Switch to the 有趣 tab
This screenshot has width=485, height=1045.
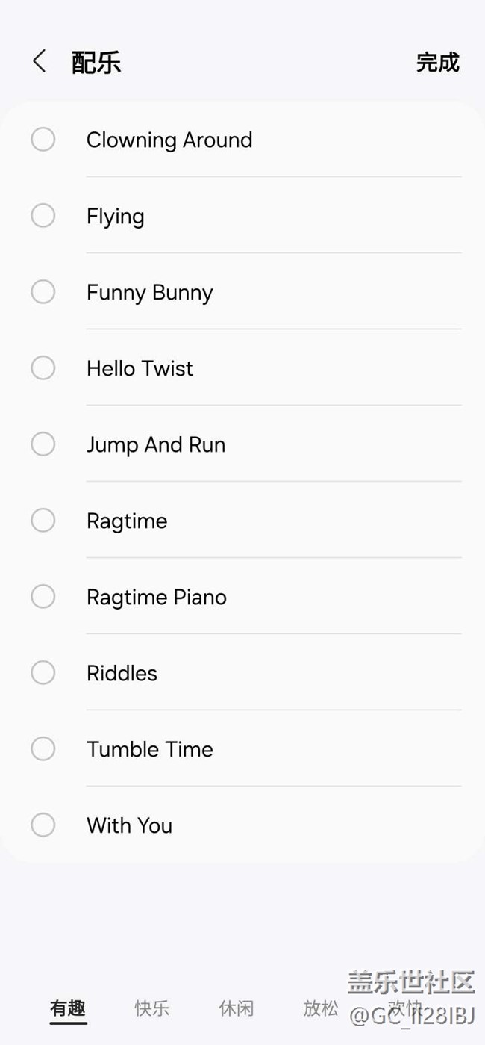coord(68,1008)
